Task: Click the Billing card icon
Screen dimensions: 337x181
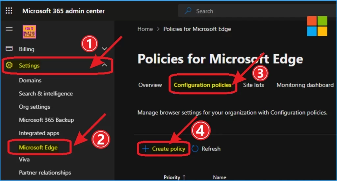Action: click(9, 49)
